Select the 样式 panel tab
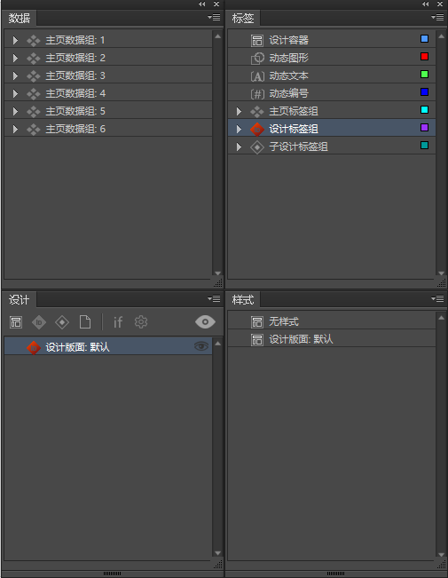448x578 pixels. click(243, 300)
